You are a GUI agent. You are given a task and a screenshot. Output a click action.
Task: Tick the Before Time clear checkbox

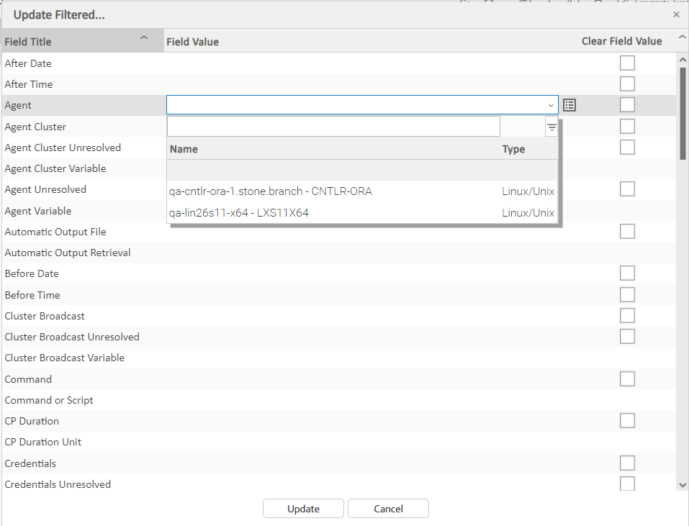[x=627, y=295]
